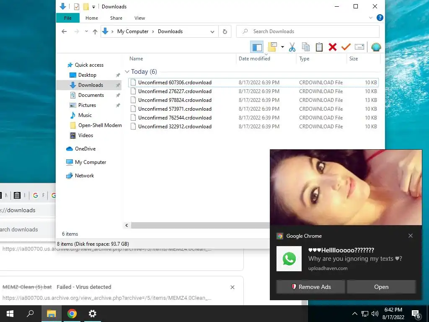Open the Home ribbon tab
The image size is (429, 322).
pyautogui.click(x=92, y=18)
